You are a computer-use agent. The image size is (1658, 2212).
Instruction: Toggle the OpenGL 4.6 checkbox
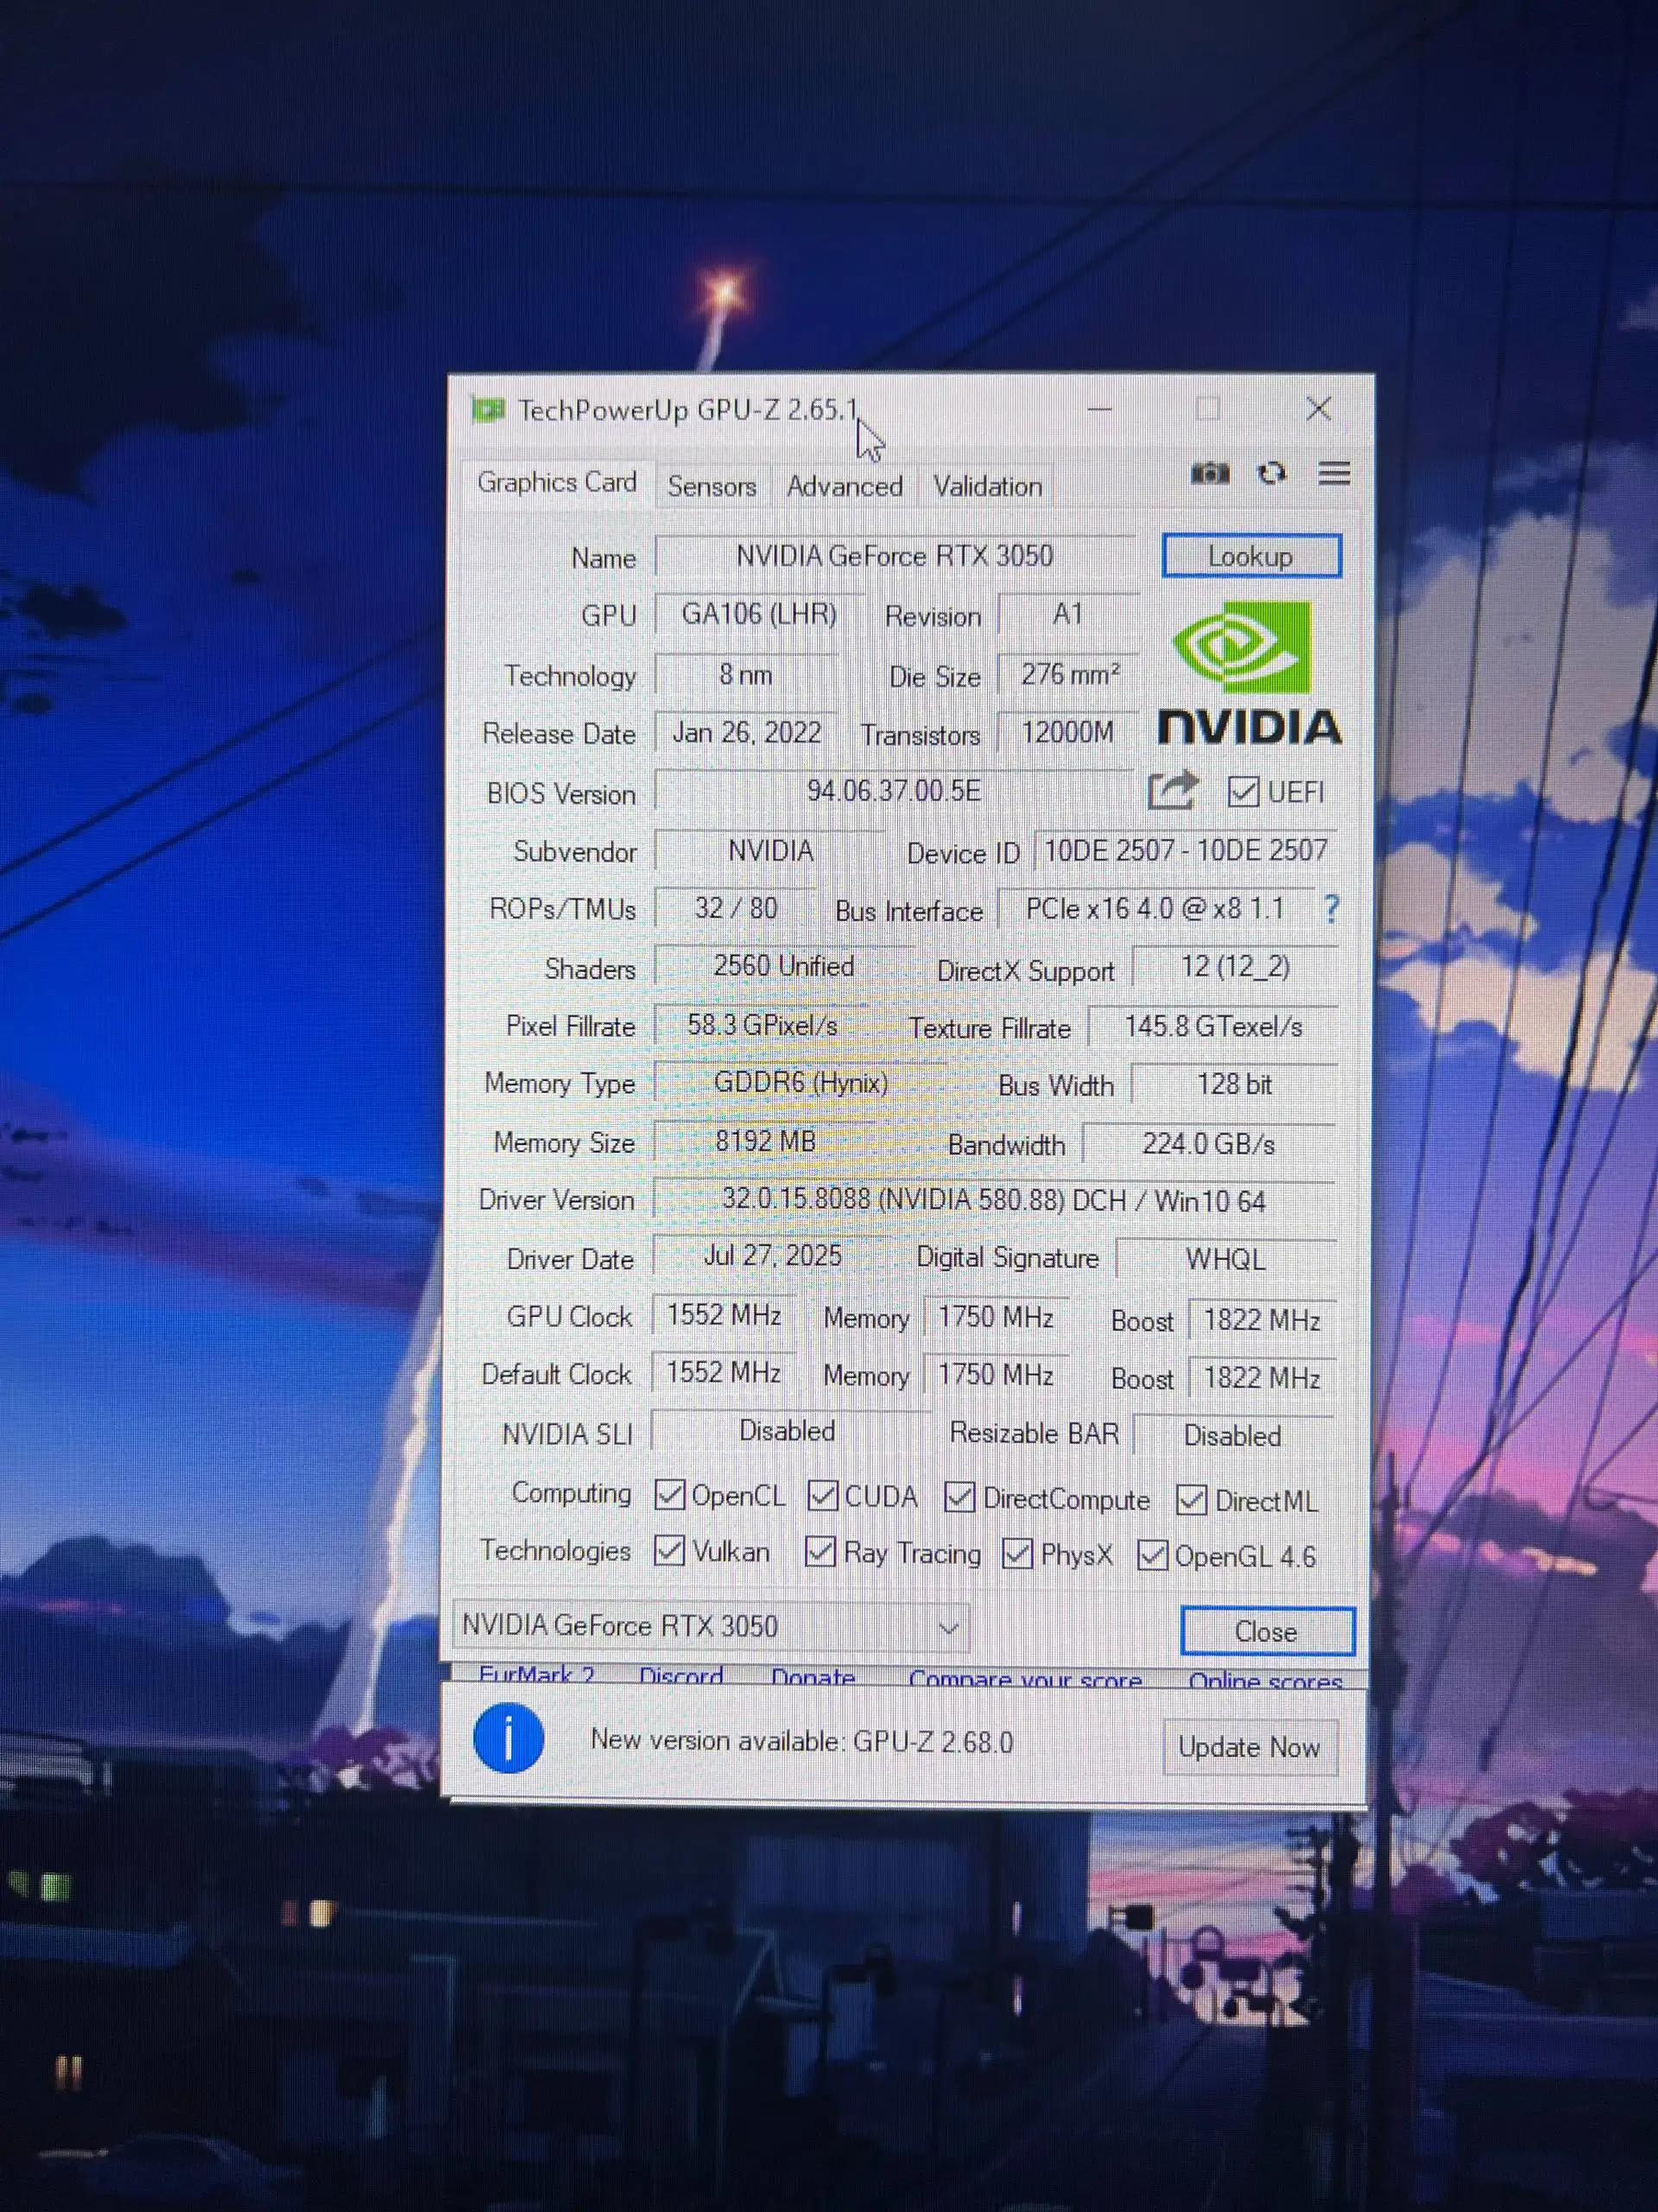[1151, 1555]
